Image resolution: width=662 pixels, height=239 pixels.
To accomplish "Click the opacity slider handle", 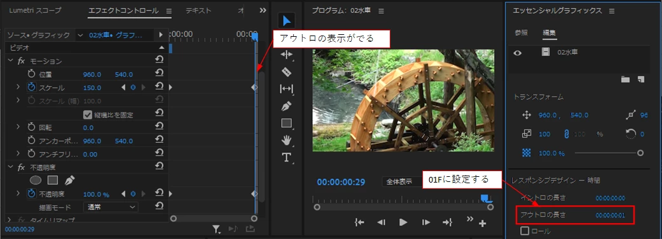I will click(640, 153).
